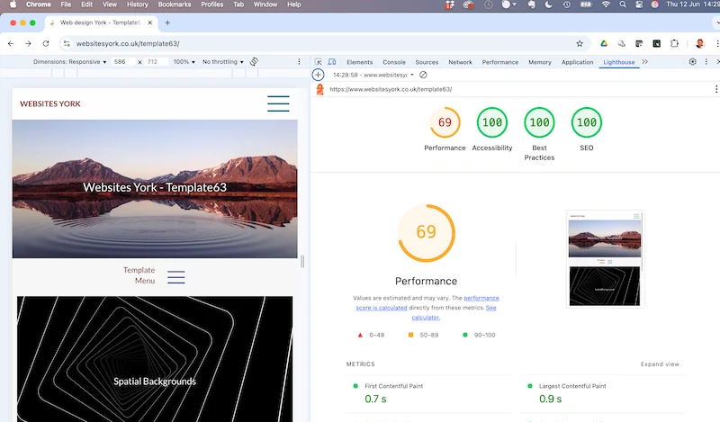The width and height of the screenshot is (720, 422).
Task: Open a new browser tab
Action: tap(167, 22)
